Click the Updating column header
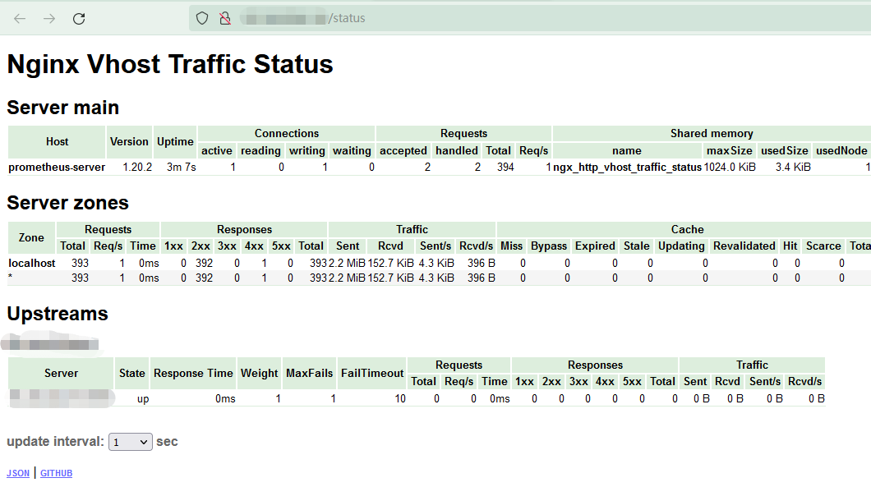The width and height of the screenshot is (871, 487). coord(681,246)
